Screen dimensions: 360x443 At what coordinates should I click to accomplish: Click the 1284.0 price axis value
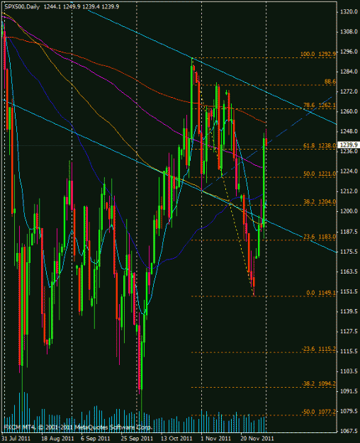(x=349, y=72)
